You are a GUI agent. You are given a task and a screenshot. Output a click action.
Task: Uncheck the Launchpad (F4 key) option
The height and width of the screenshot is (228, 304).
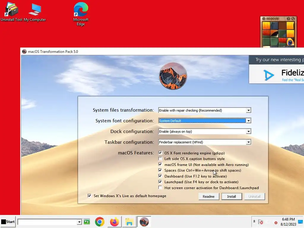point(160,182)
